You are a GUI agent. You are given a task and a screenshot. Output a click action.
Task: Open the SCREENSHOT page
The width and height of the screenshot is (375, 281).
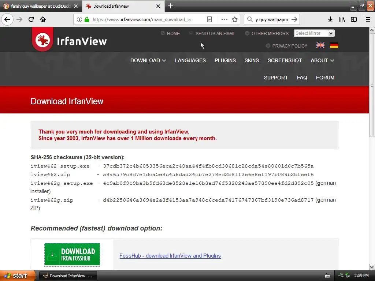[x=285, y=60]
